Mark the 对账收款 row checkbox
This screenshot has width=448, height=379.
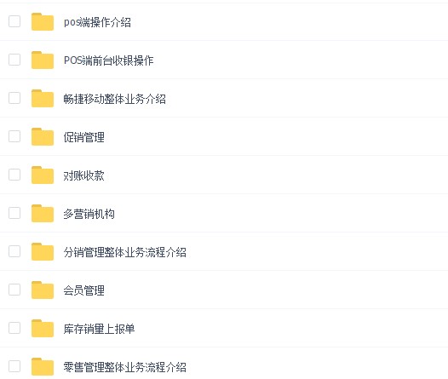(14, 175)
